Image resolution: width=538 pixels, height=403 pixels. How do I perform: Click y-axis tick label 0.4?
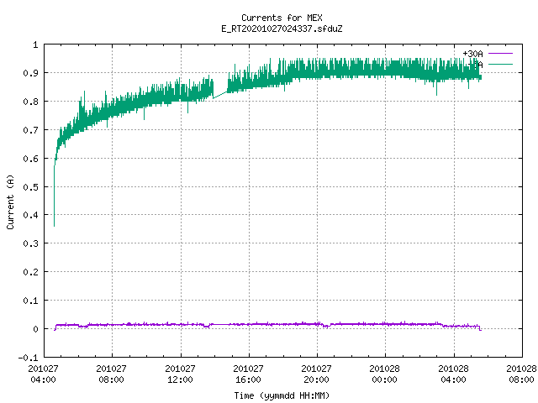(30, 215)
